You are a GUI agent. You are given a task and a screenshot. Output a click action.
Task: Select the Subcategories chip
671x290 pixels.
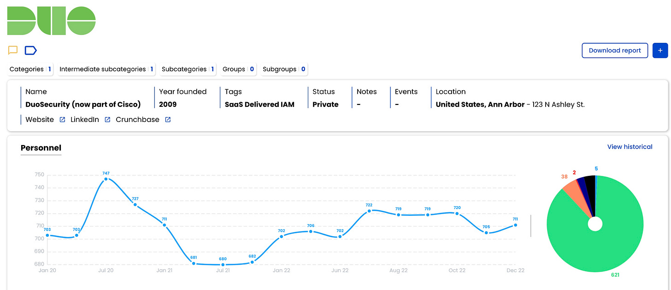[x=188, y=69]
